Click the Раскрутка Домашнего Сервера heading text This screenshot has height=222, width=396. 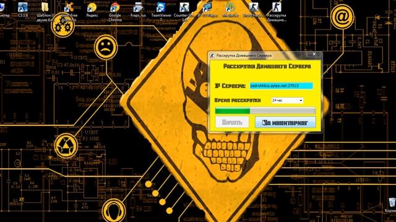tap(267, 67)
